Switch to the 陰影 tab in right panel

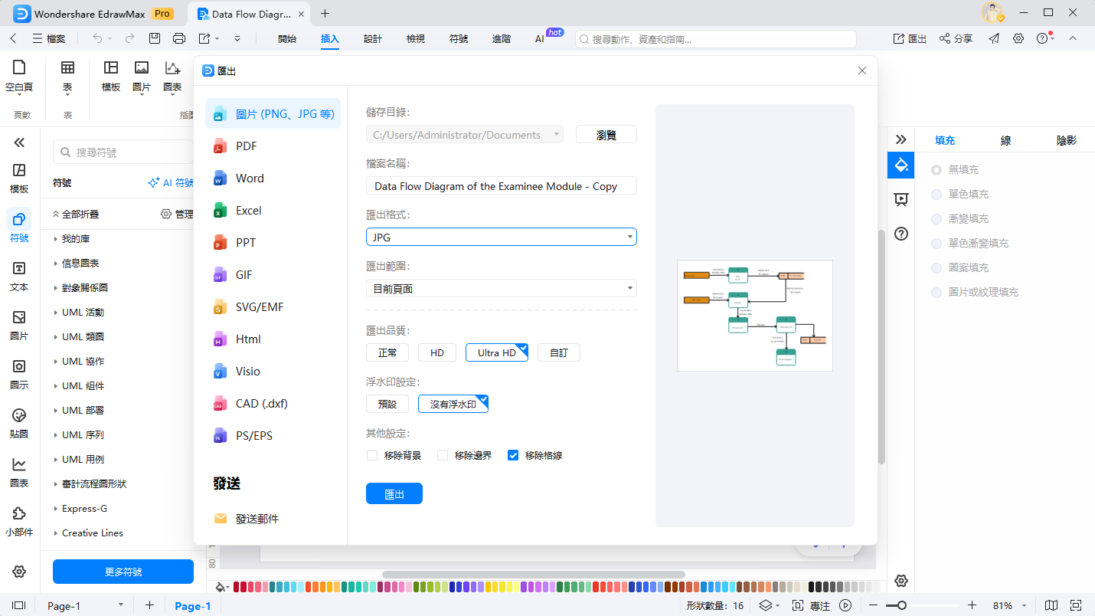[1066, 140]
